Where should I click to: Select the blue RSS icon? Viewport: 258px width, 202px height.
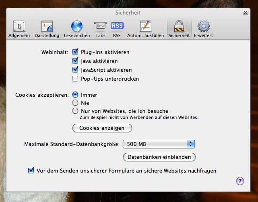pos(117,26)
